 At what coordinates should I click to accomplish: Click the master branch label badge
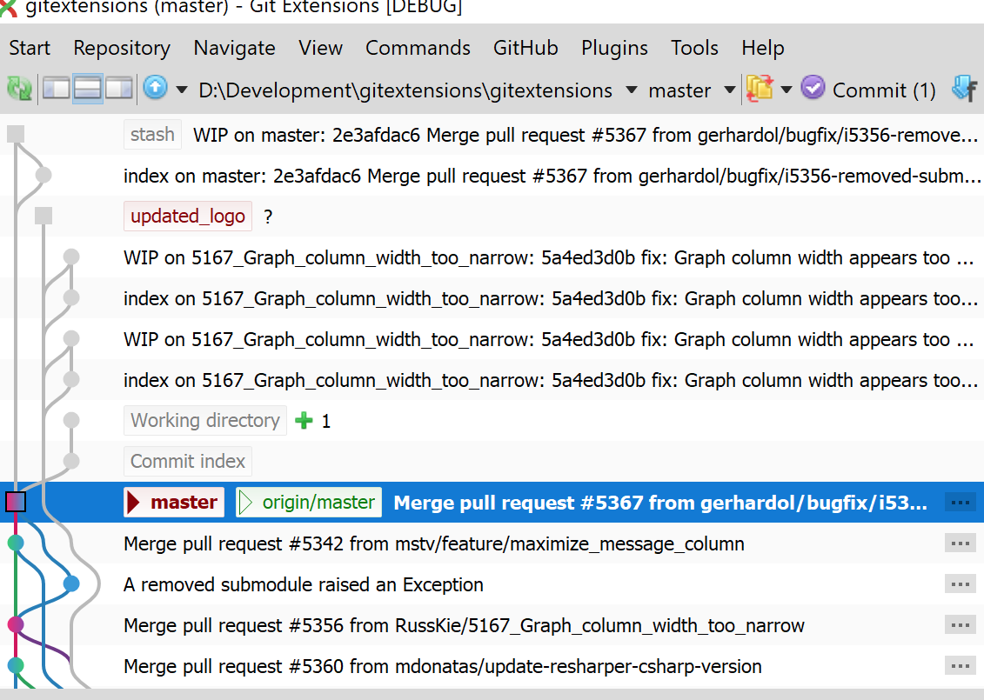pos(173,503)
